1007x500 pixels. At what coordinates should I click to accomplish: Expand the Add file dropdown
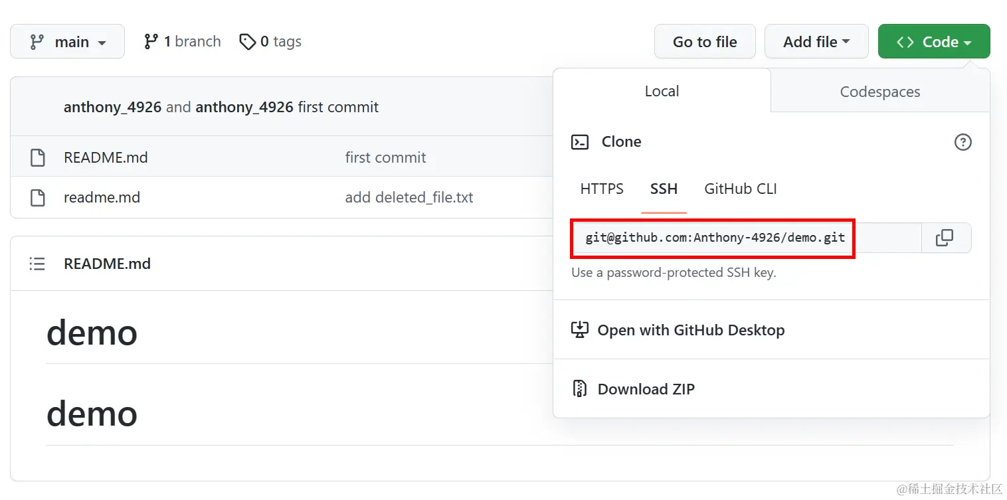coord(816,41)
